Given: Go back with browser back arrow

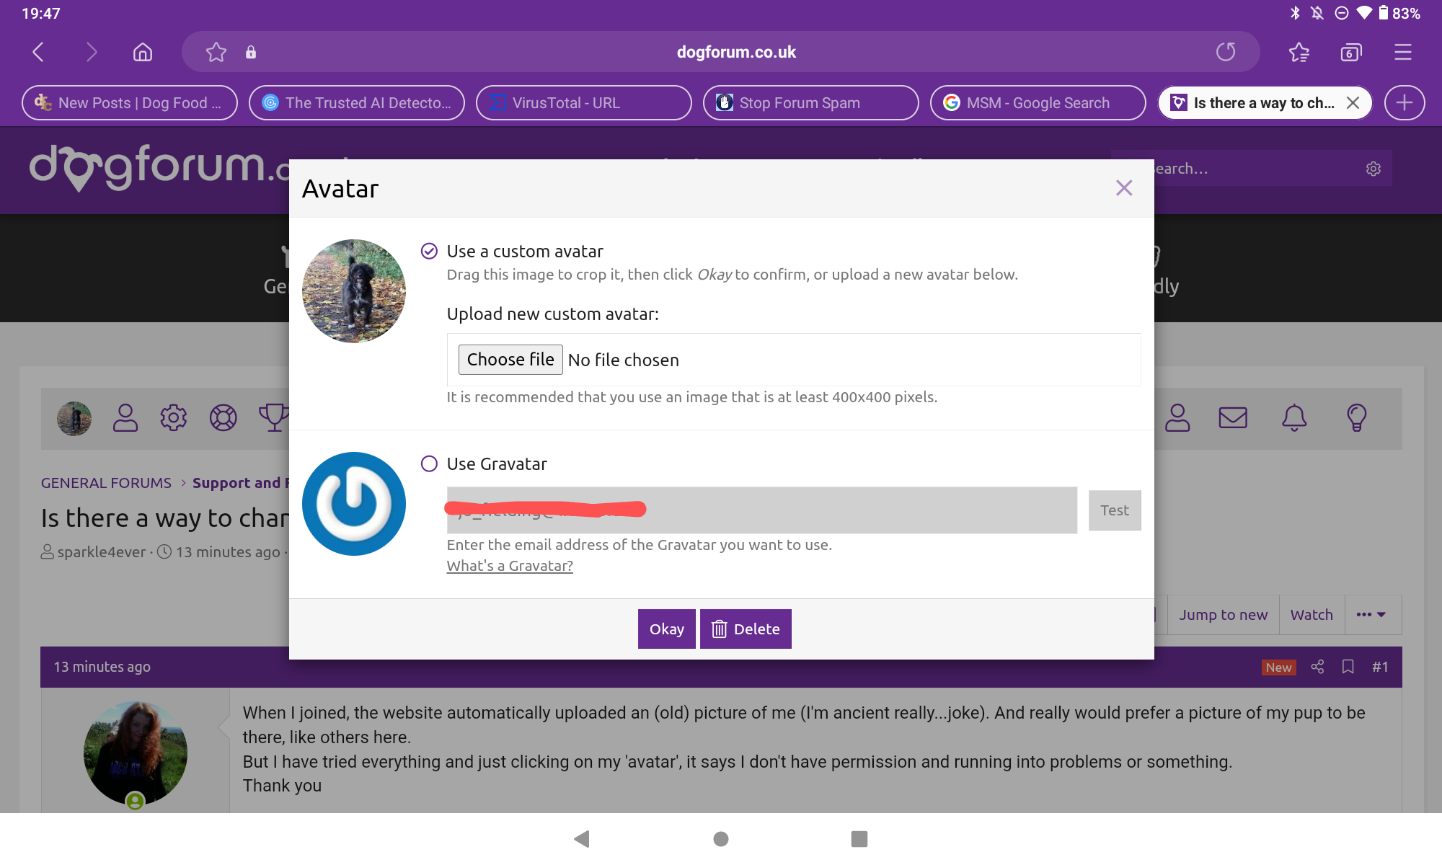Looking at the screenshot, I should pyautogui.click(x=39, y=52).
